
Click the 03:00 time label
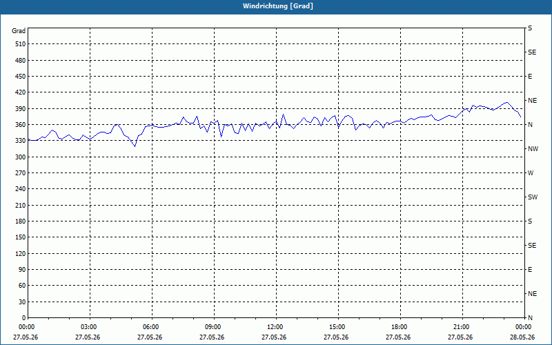click(x=90, y=327)
